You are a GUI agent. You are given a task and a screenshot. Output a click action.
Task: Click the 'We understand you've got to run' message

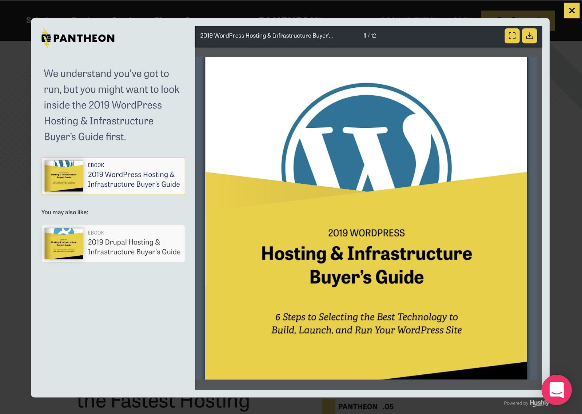tap(112, 105)
